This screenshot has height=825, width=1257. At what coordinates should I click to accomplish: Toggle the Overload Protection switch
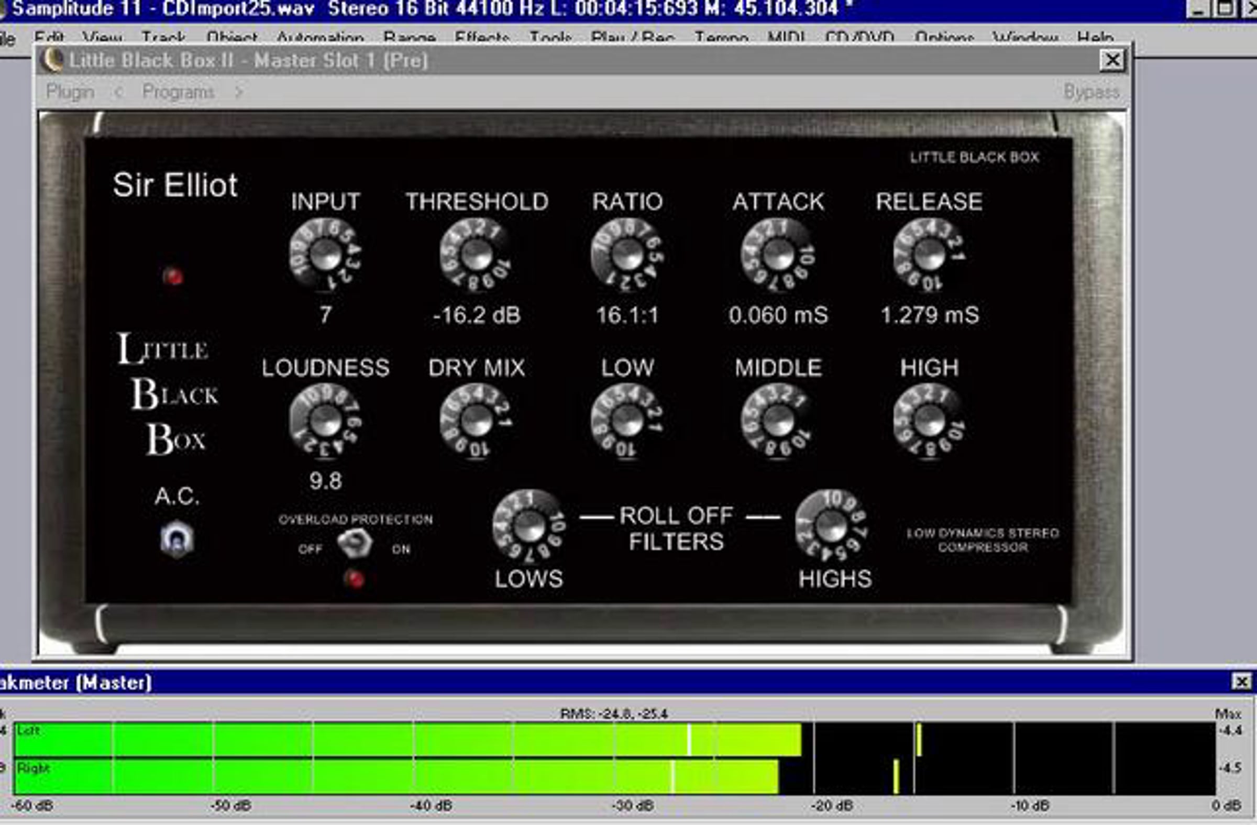pos(355,543)
